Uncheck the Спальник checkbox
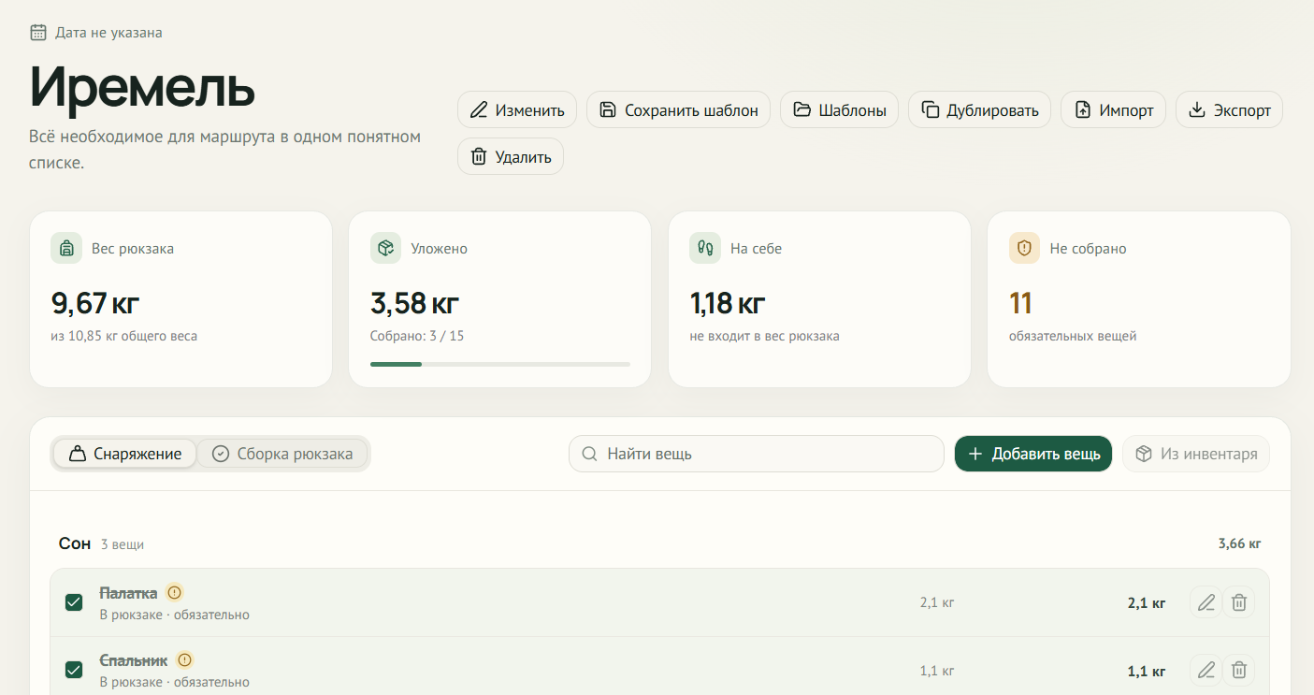 (x=74, y=670)
